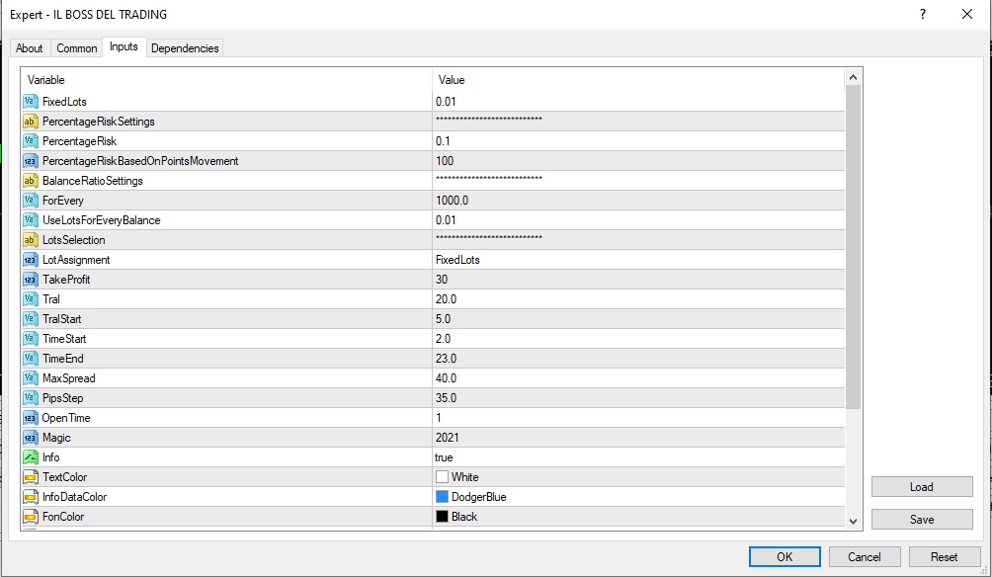Select the TakeProfit value field 30
The height and width of the screenshot is (577, 992).
pos(443,280)
